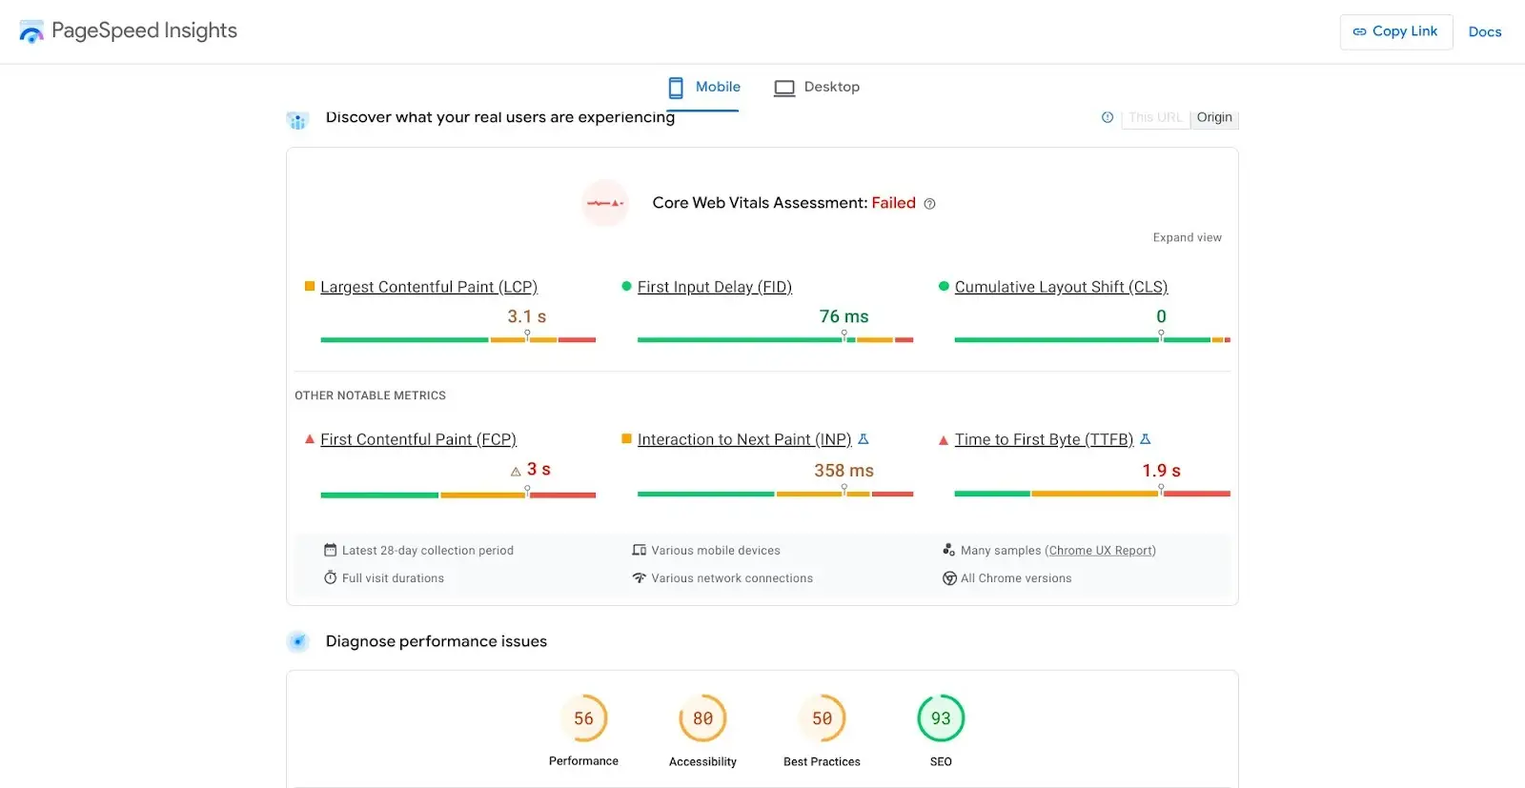The height and width of the screenshot is (788, 1525).
Task: Click the FID distribution bar
Action: point(776,339)
